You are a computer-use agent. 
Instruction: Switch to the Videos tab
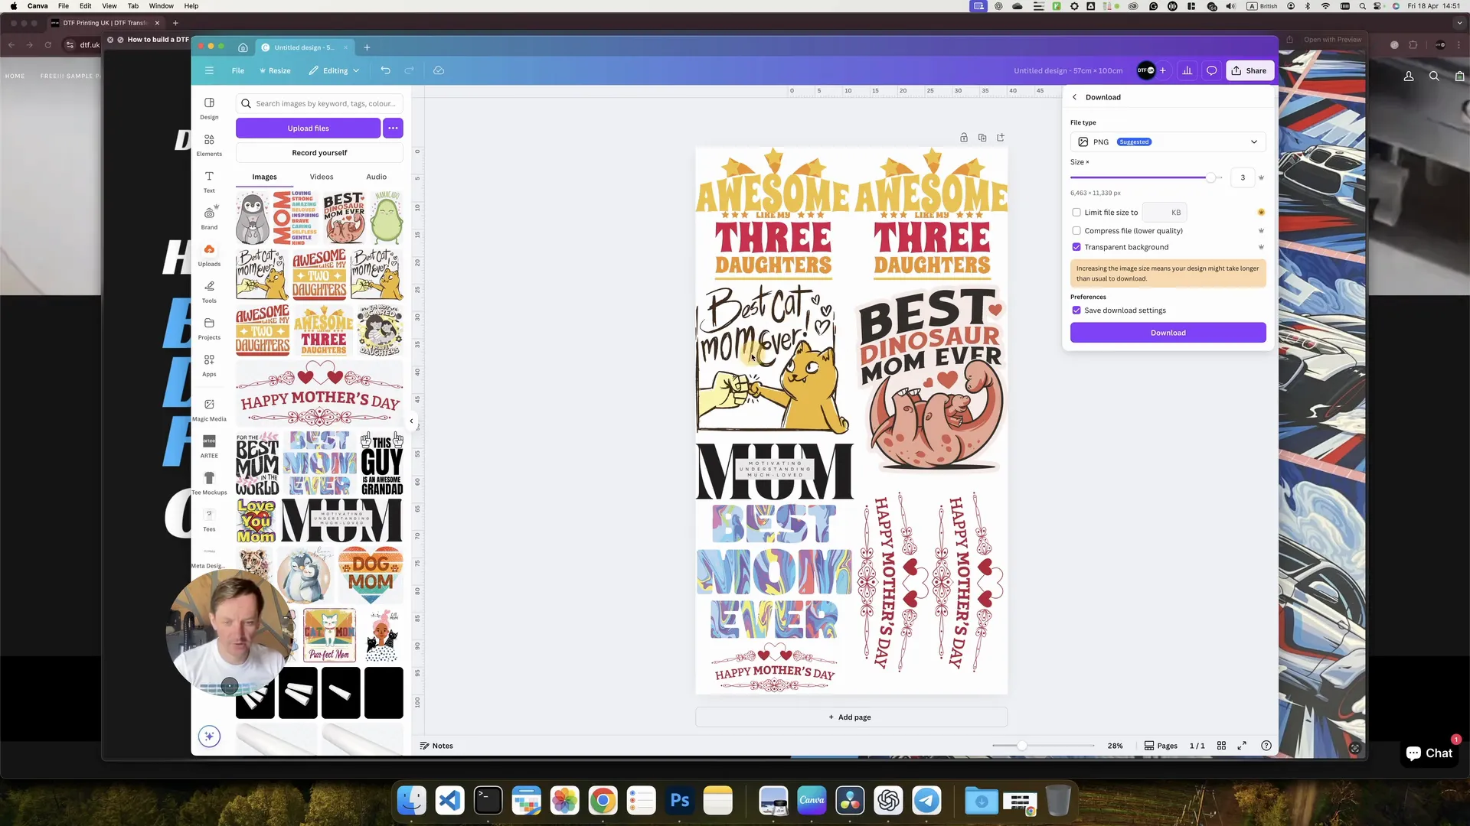pos(322,177)
